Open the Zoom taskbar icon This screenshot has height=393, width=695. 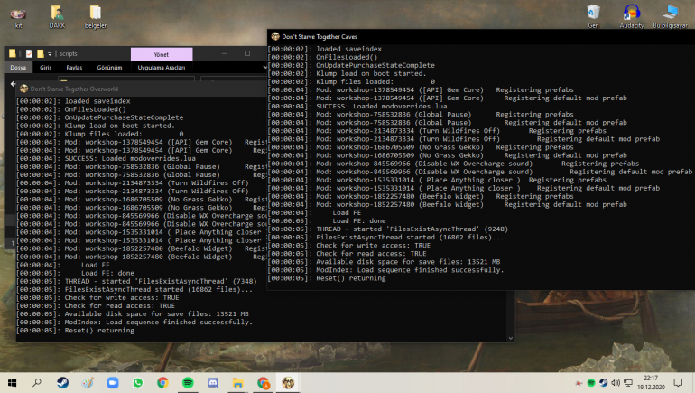point(113,382)
